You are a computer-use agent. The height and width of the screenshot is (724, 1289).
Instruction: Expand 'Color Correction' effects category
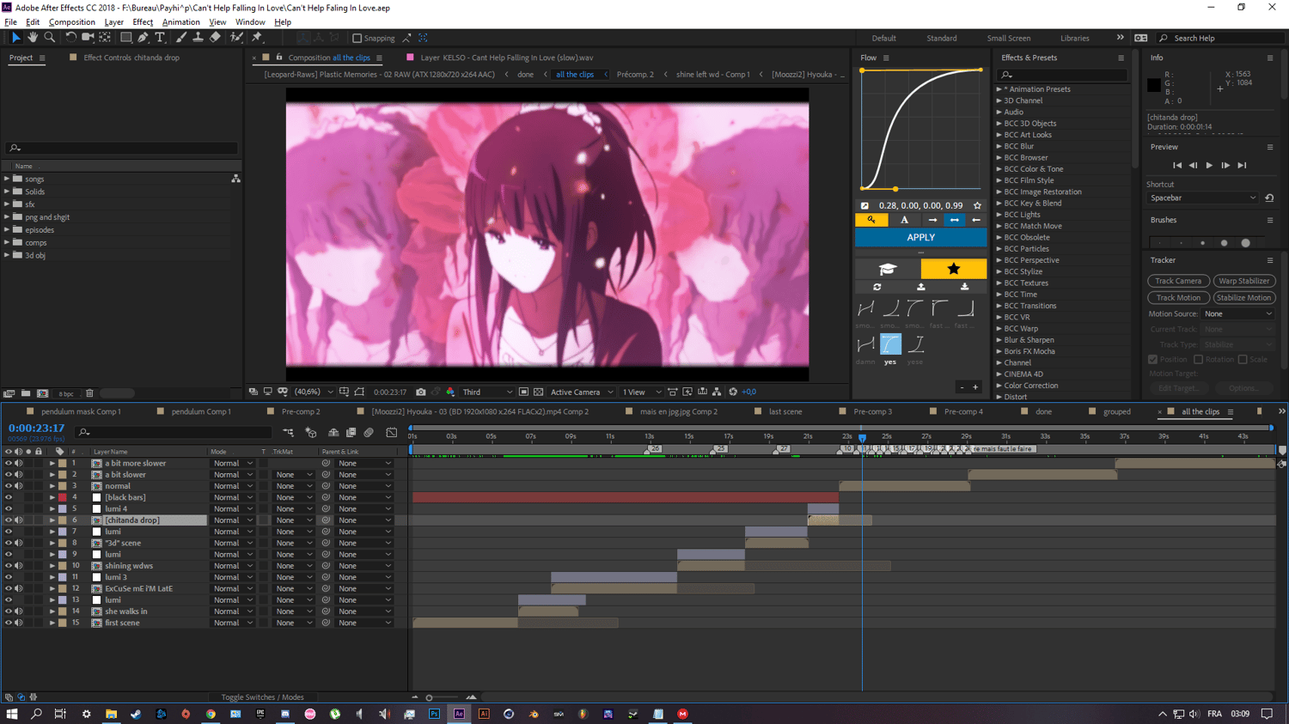pyautogui.click(x=999, y=386)
